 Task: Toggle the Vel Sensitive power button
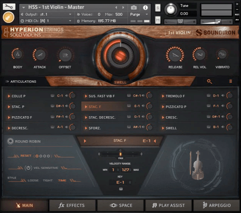point(28,168)
